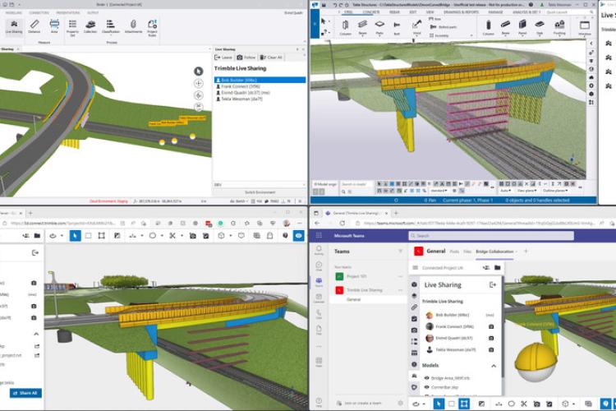The image size is (616, 411).
Task: Select the Footing tool in Tekla
Action: click(559, 27)
